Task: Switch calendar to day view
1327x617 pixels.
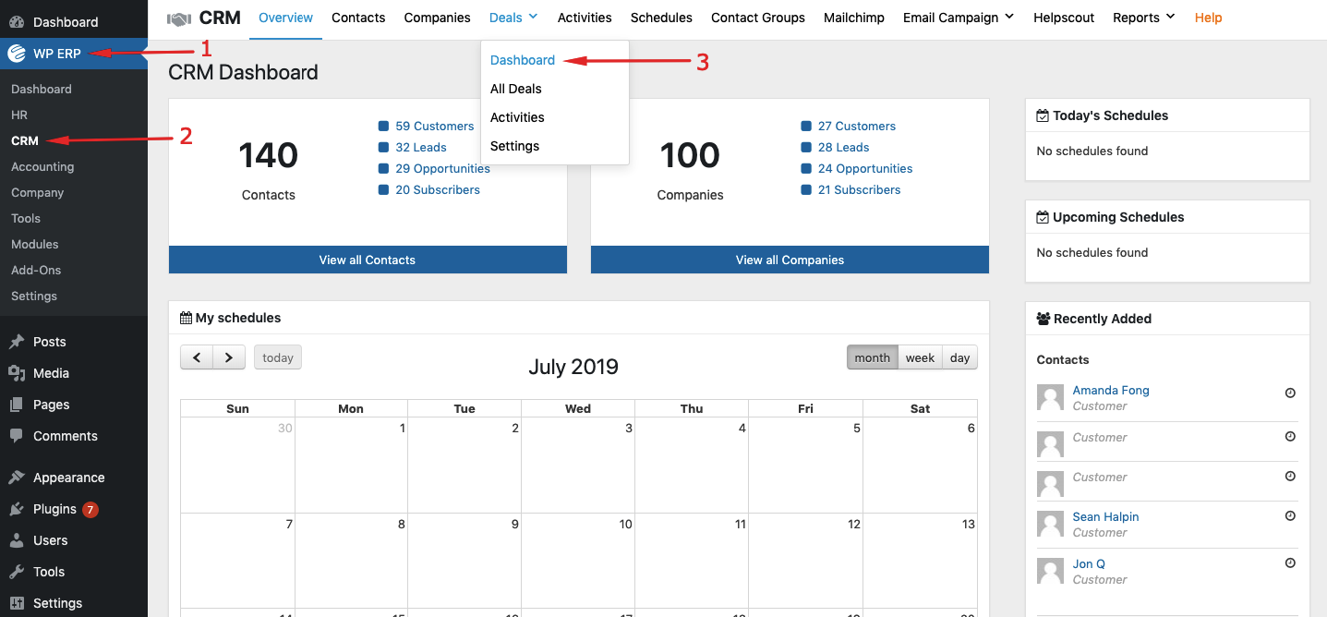Action: [x=960, y=357]
